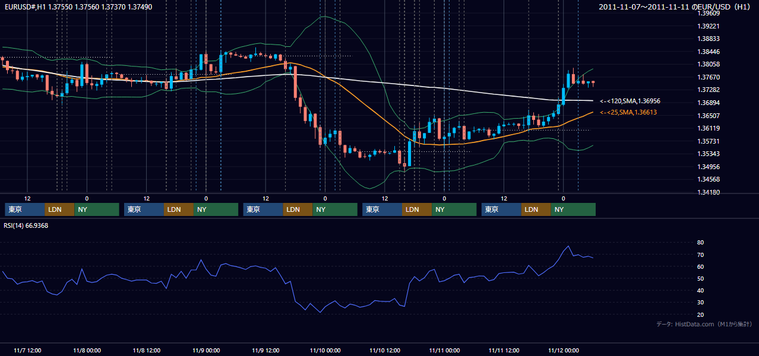This screenshot has width=759, height=356.
Task: Click the 11/8 00:00 time axis label
Action: click(x=87, y=351)
